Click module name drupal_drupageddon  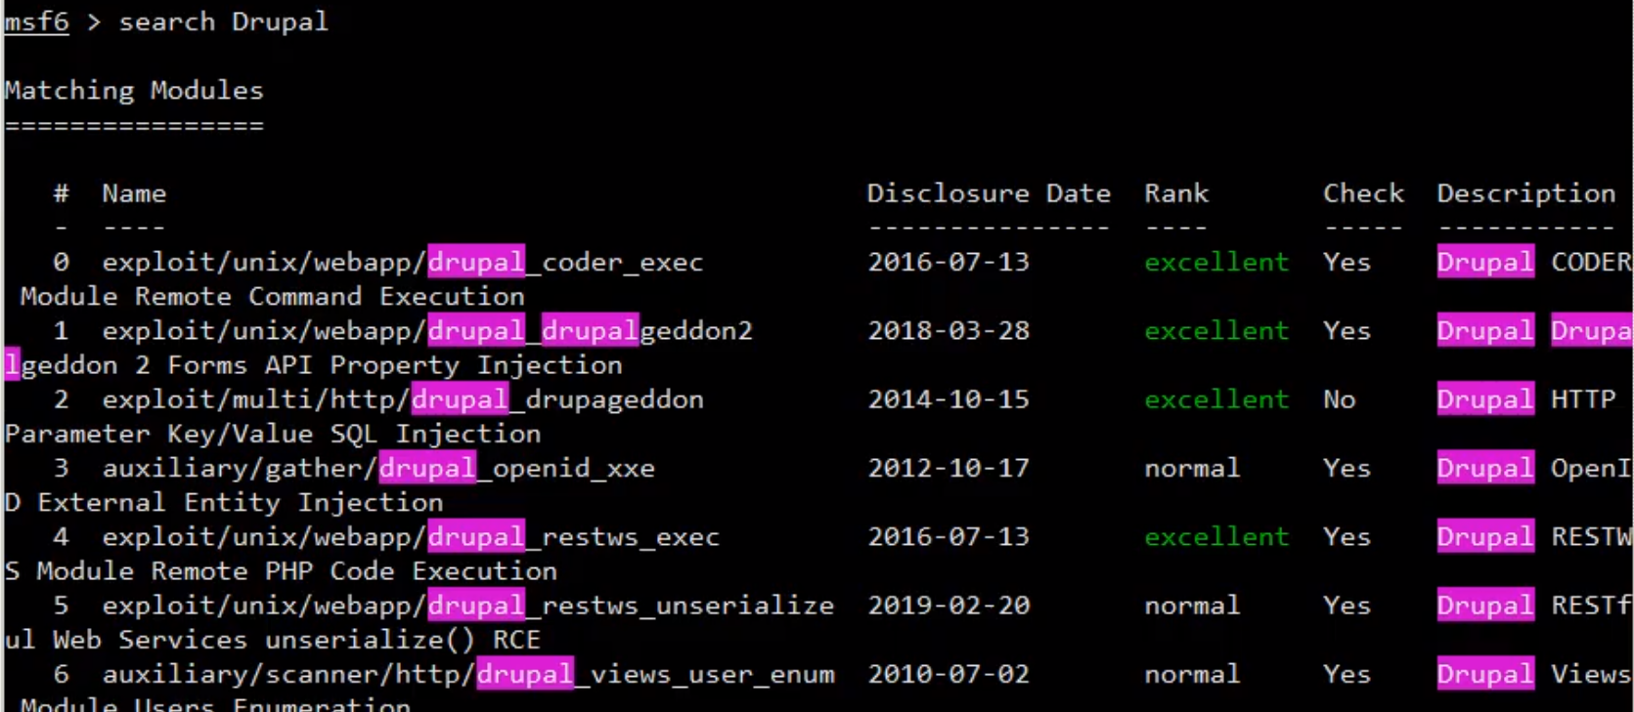(402, 399)
